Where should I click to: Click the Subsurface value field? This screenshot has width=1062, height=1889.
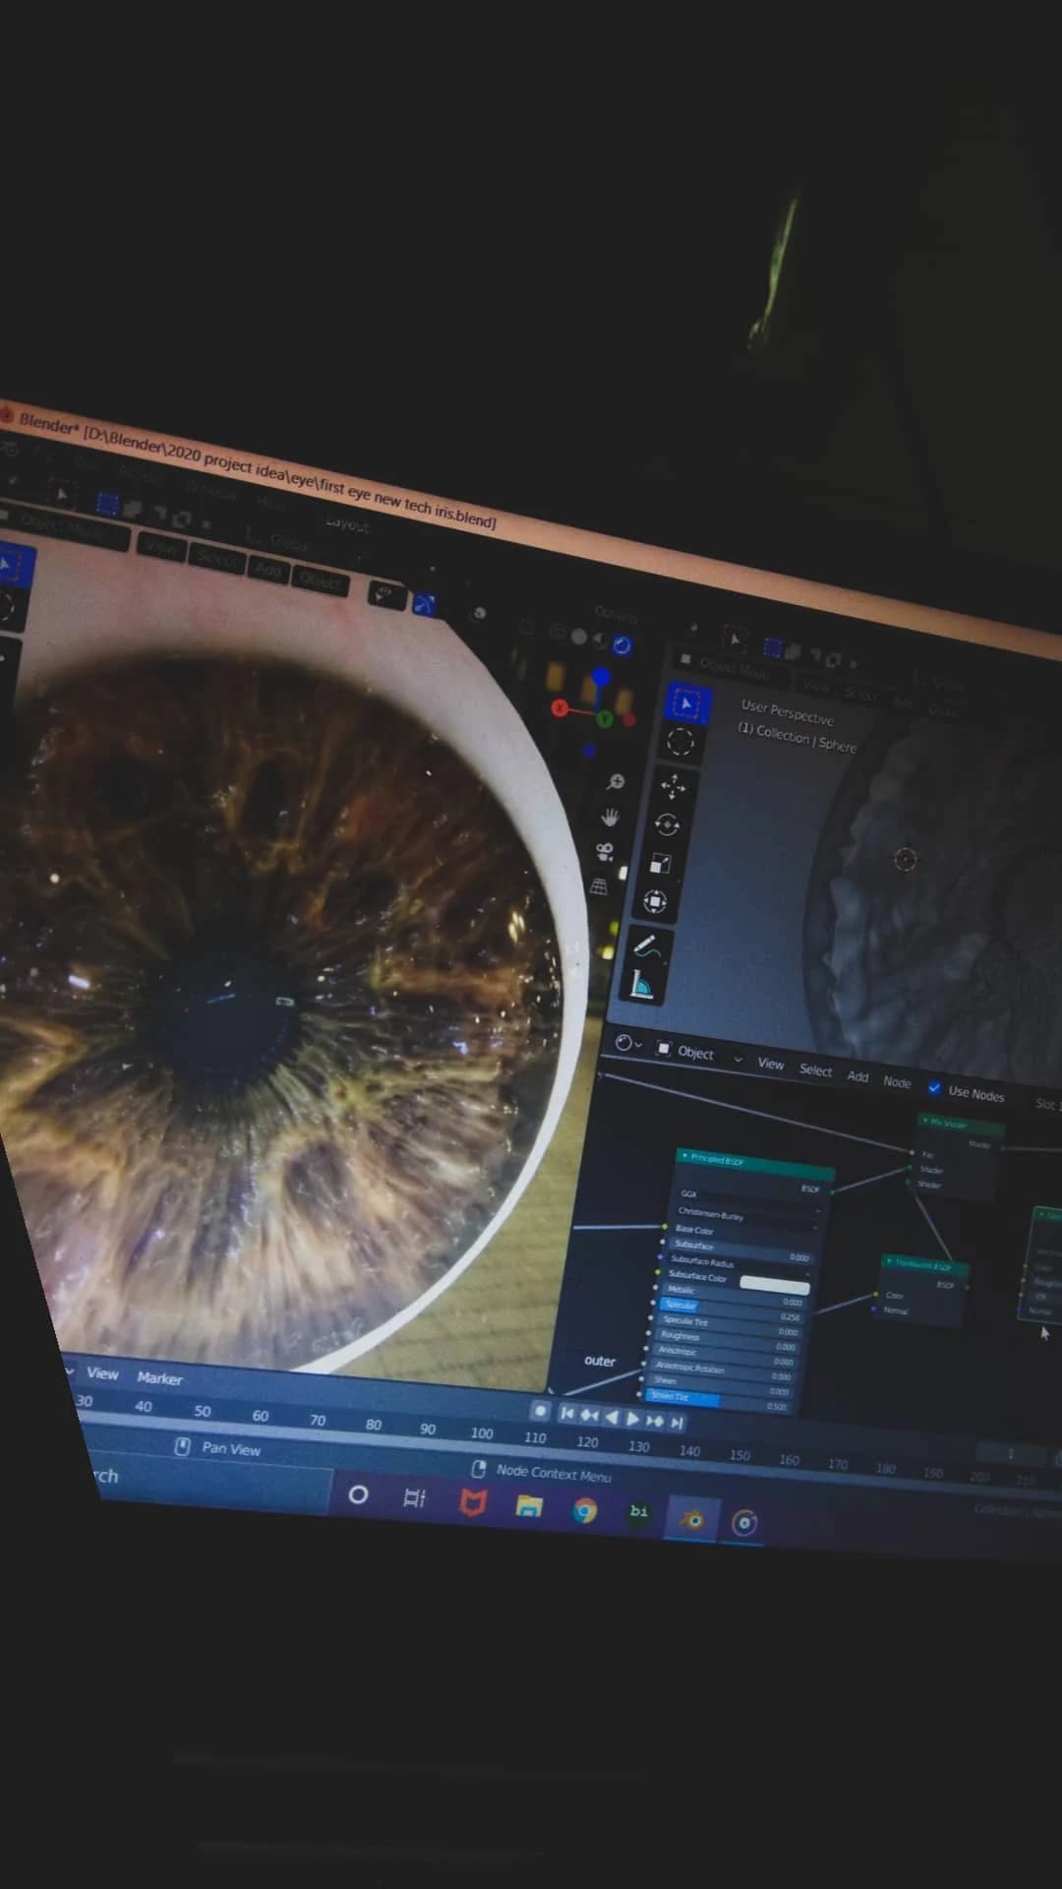(x=740, y=1251)
